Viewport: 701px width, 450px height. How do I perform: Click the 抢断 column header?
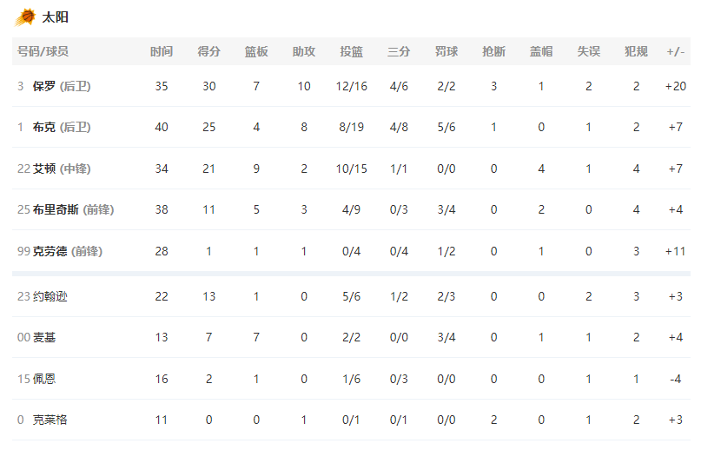click(493, 51)
